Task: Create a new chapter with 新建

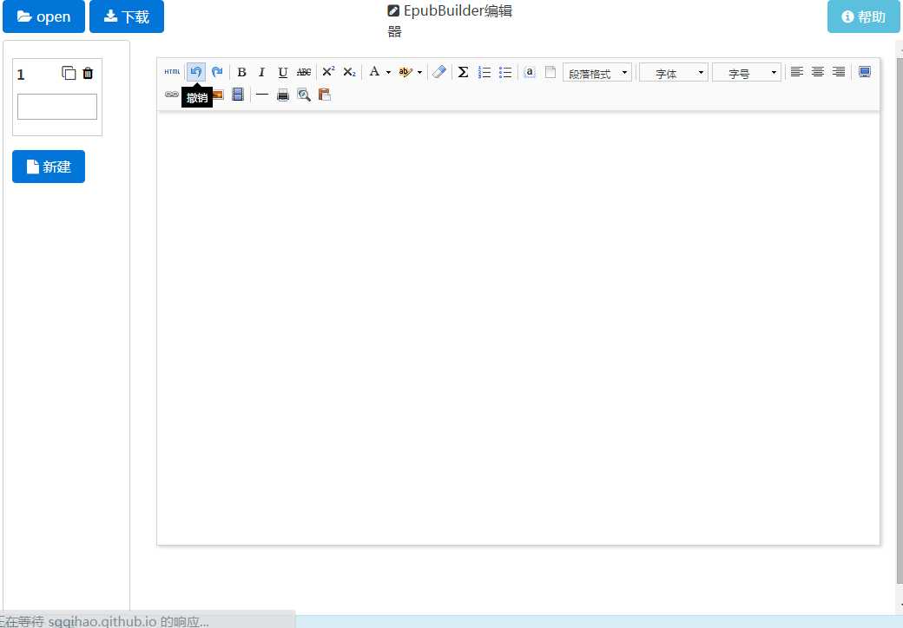Action: tap(49, 167)
